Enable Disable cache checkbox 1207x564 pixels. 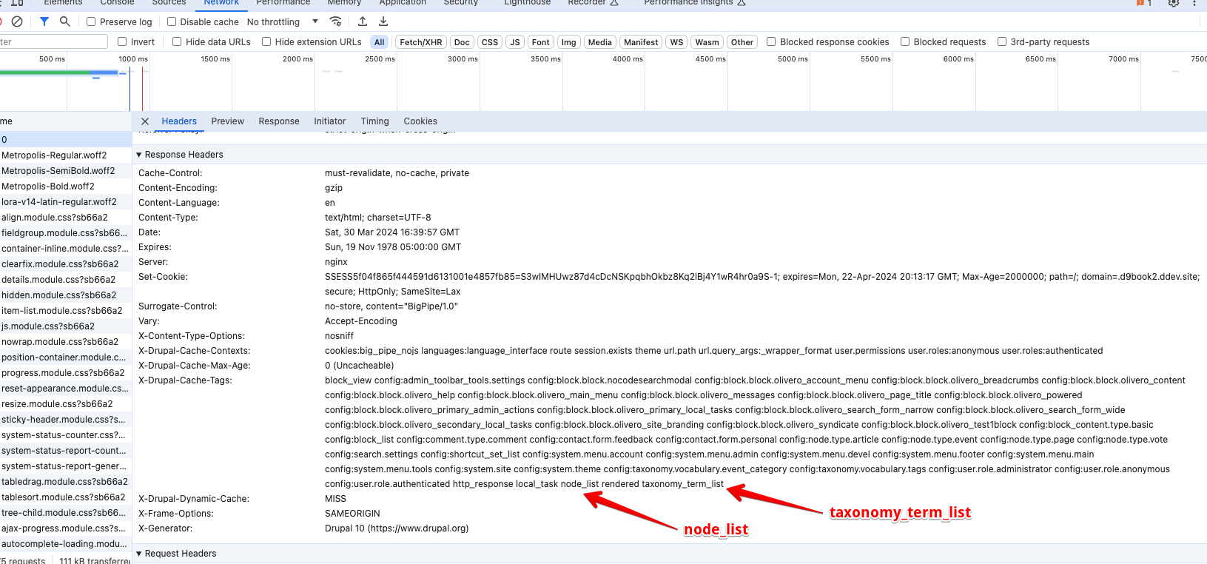coord(172,21)
